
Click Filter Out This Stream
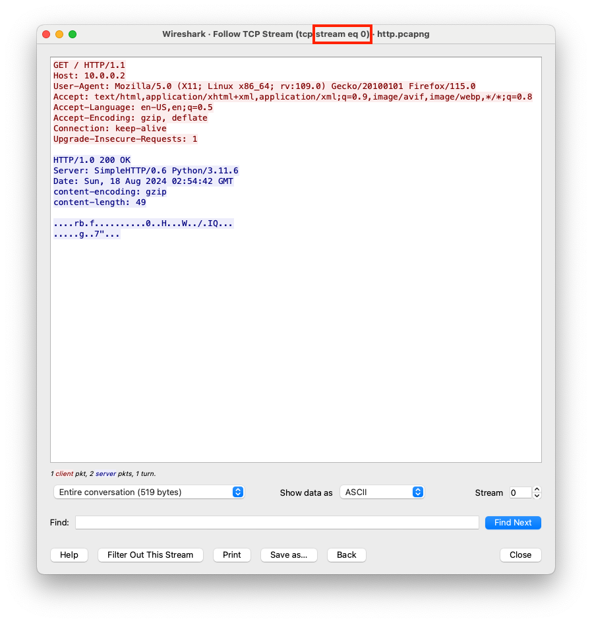click(150, 555)
